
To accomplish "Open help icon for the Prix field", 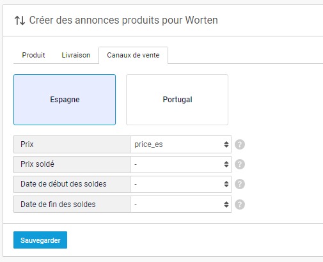I will 240,144.
